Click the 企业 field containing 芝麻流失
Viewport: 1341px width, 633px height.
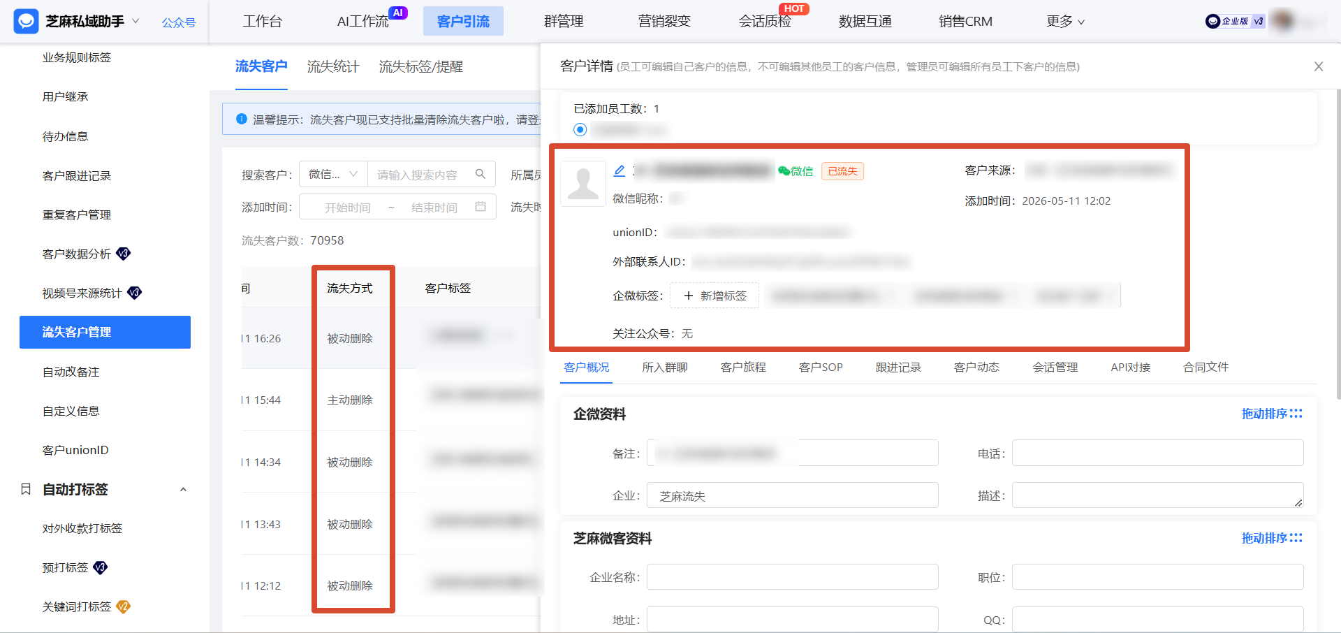coord(792,495)
